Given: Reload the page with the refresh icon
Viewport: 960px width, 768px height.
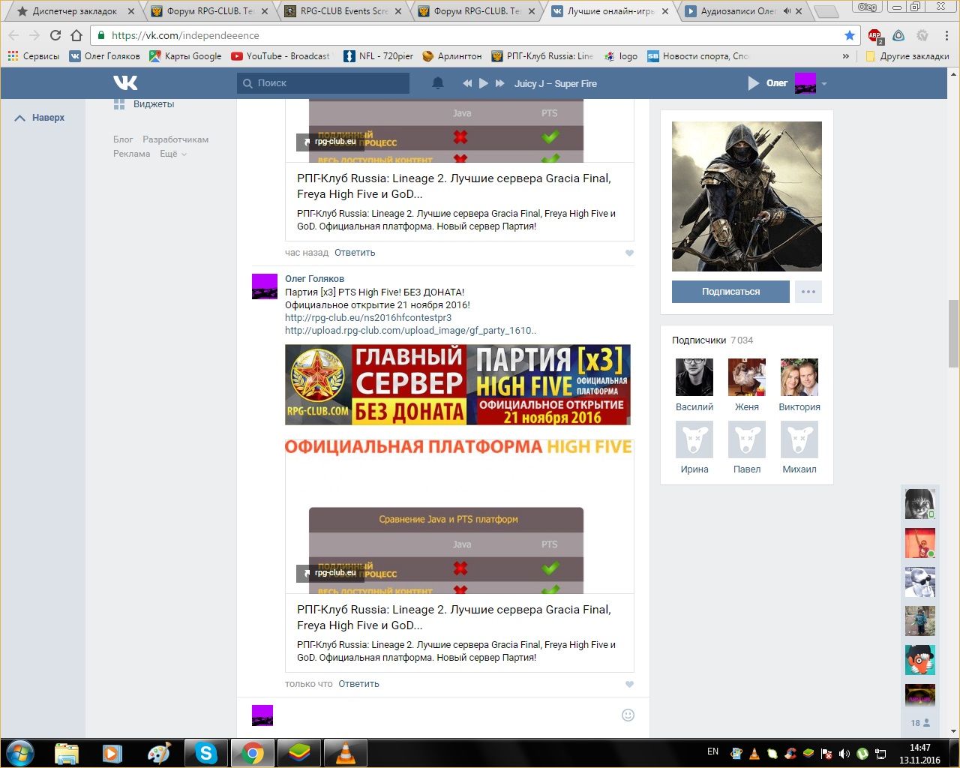Looking at the screenshot, I should (55, 35).
